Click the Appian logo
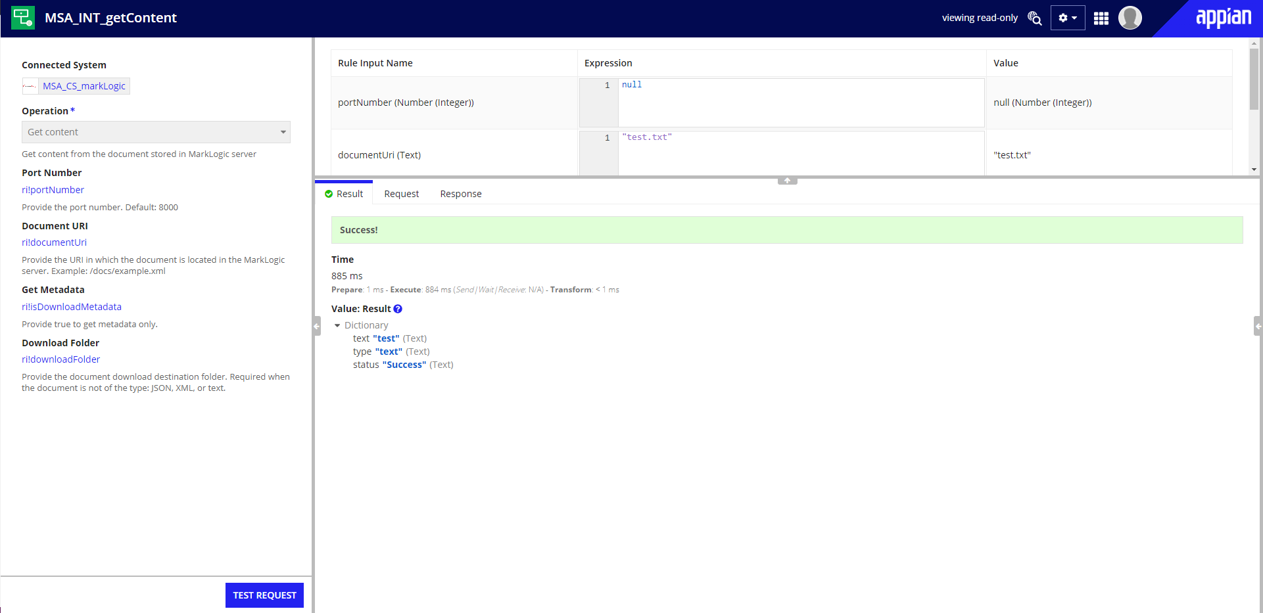This screenshot has width=1263, height=613. pyautogui.click(x=1224, y=17)
